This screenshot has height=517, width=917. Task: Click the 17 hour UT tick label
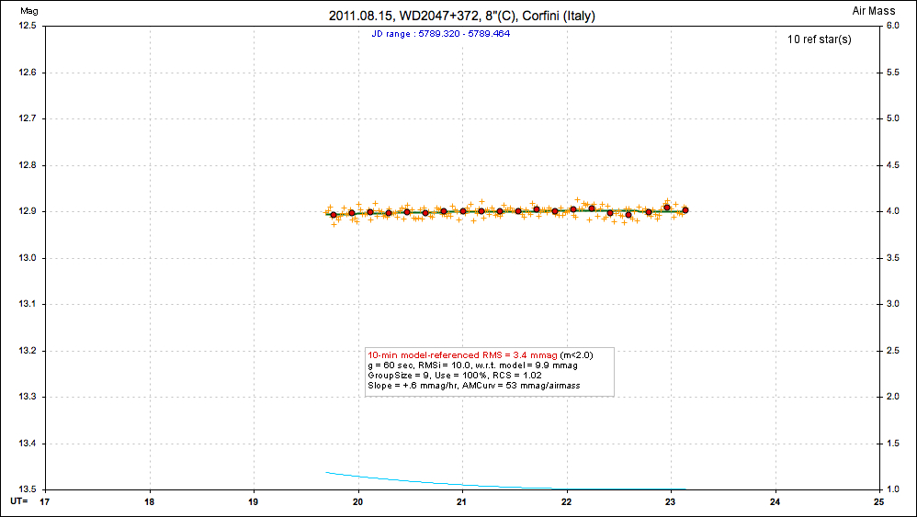tap(46, 501)
